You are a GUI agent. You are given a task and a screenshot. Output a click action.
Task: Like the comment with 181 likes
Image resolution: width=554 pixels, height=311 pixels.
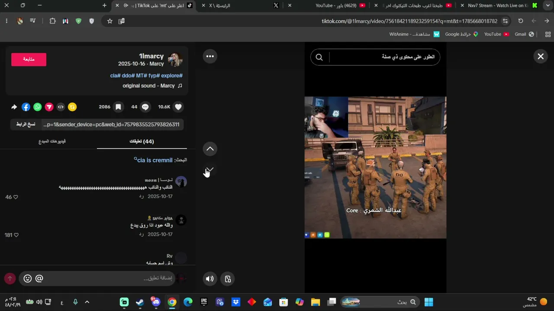click(16, 235)
